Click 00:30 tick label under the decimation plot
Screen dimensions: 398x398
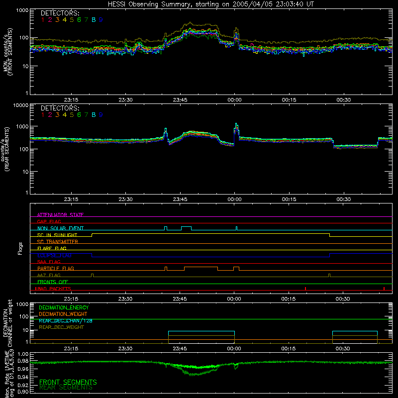tap(343, 349)
